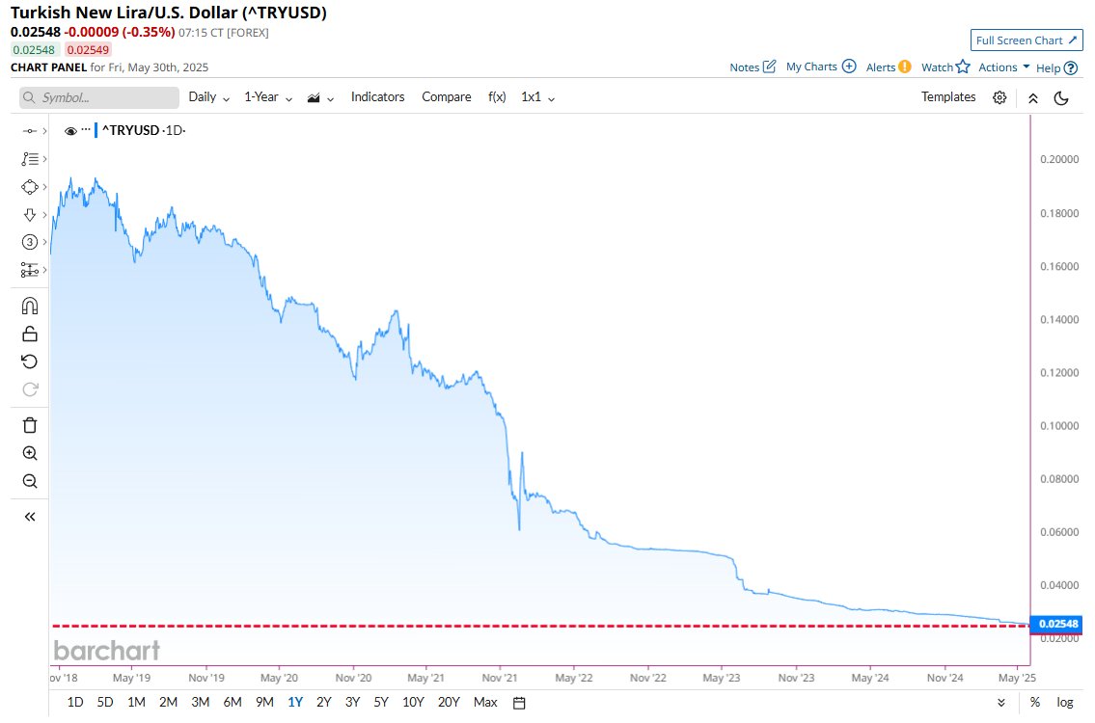Toggle the drawings lock icon
This screenshot has height=723, width=1095.
pyautogui.click(x=29, y=334)
